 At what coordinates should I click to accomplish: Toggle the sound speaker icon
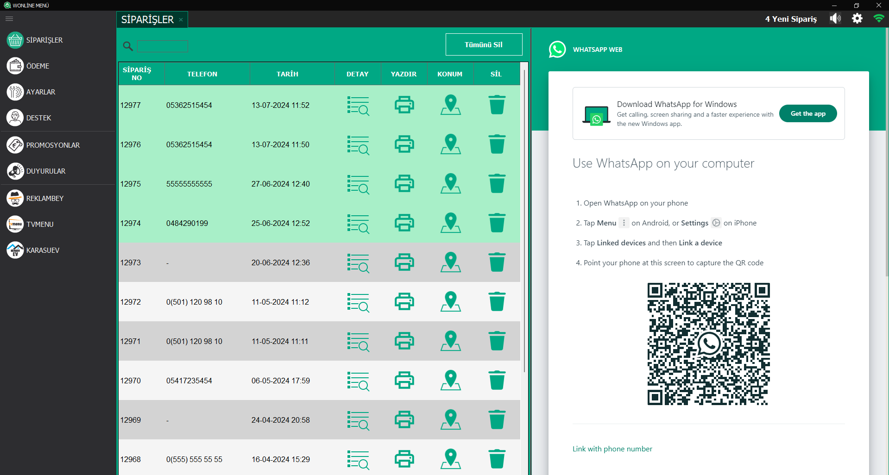click(x=835, y=19)
